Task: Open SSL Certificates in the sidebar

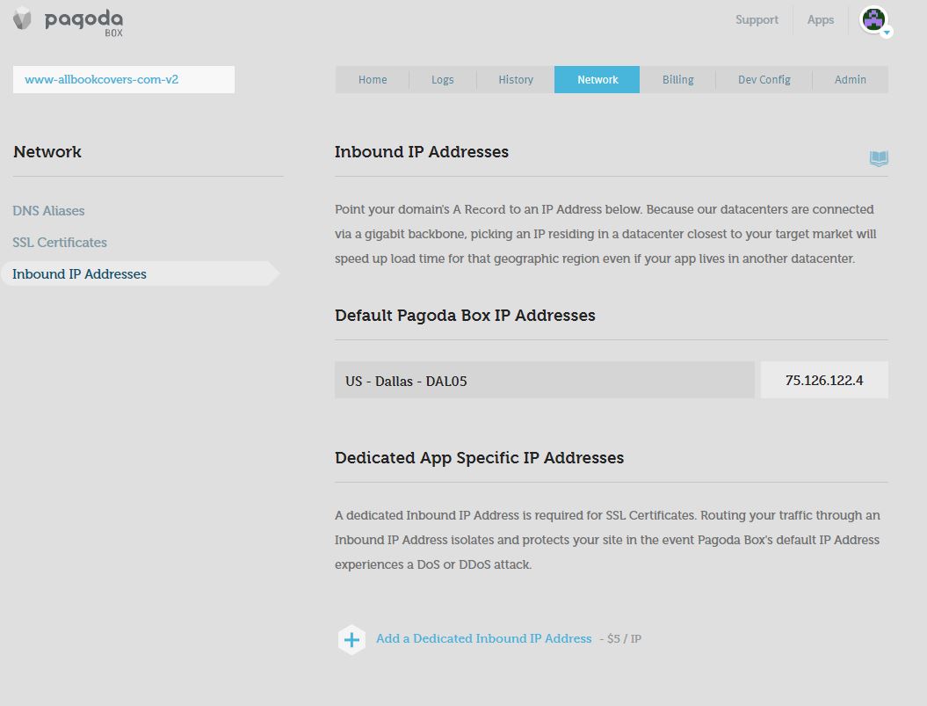Action: (x=60, y=243)
